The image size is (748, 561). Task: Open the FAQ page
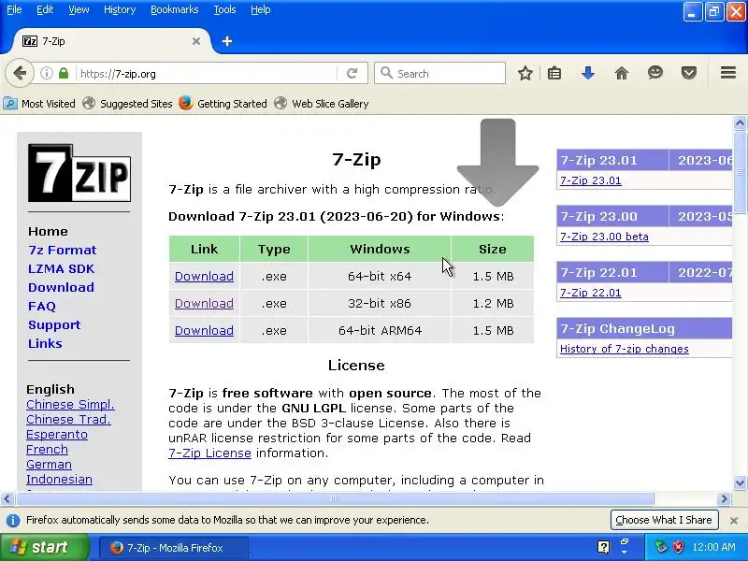point(42,307)
